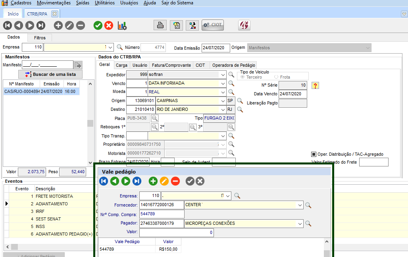Select the Frota vehicle type option
The height and width of the screenshot is (257, 408).
[276, 77]
